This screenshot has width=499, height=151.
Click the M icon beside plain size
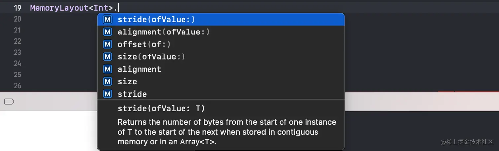tap(108, 82)
